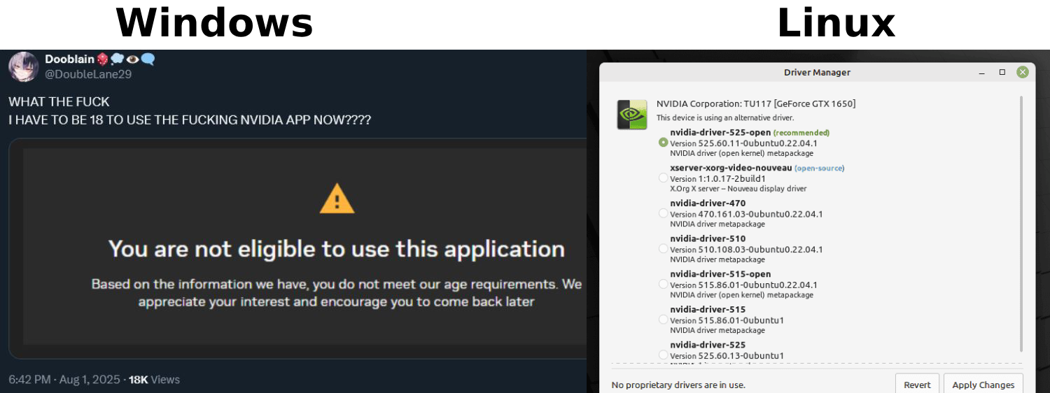Click the Driver Manager vertical scrollbar
The width and height of the screenshot is (1050, 393).
tap(1021, 224)
